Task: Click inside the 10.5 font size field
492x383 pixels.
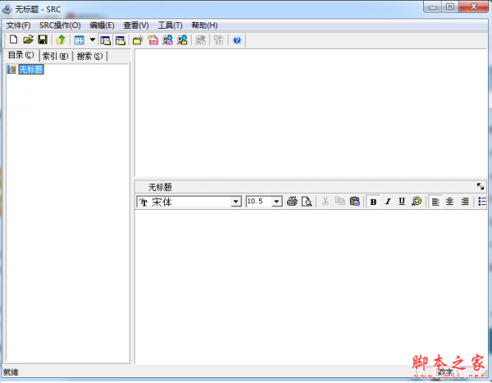Action: click(259, 201)
